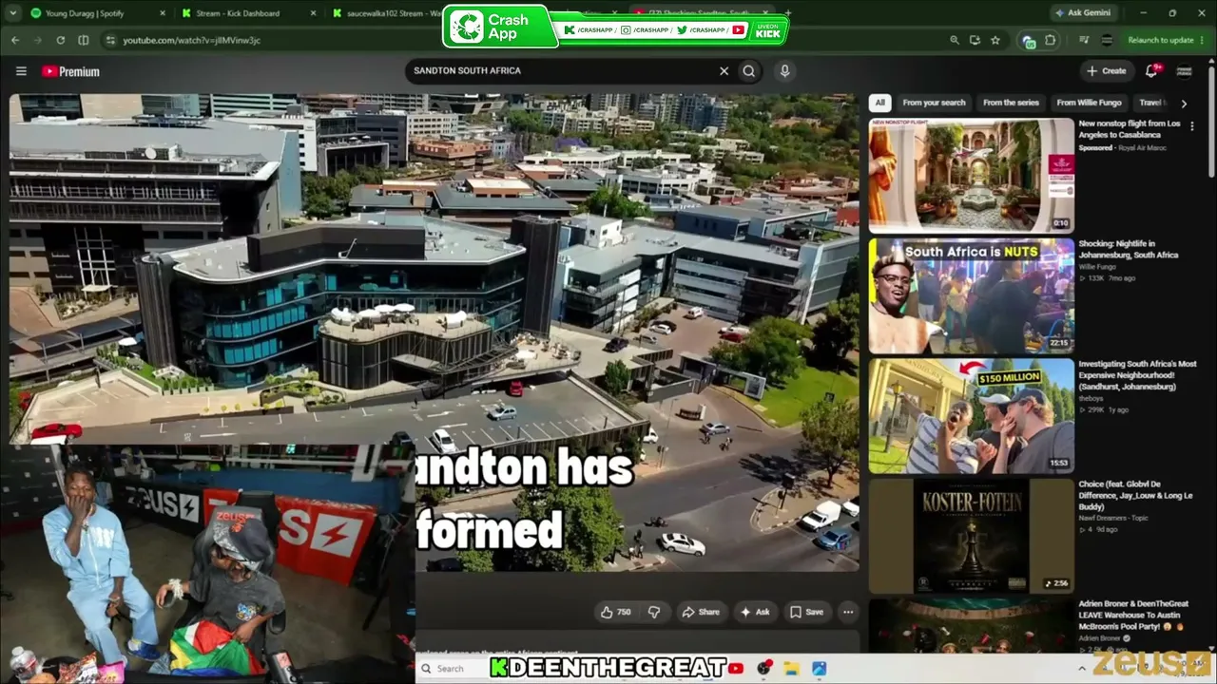Open the Photos app taskbar icon

pos(819,669)
